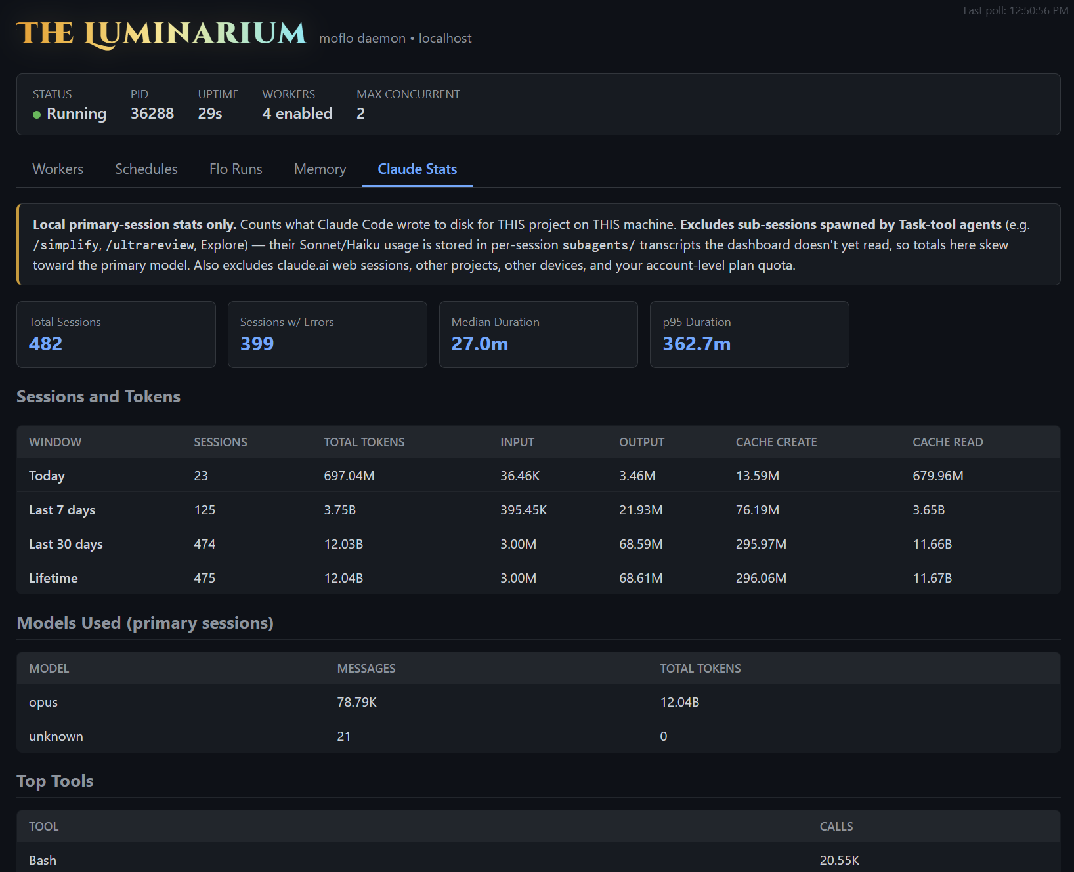Click the p95 Duration value 362.7m

tap(697, 344)
